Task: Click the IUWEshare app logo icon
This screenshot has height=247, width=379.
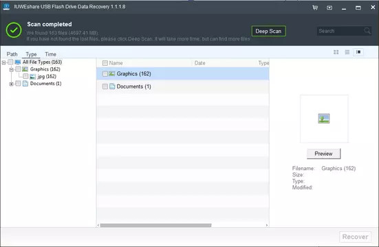Action: 6,6
